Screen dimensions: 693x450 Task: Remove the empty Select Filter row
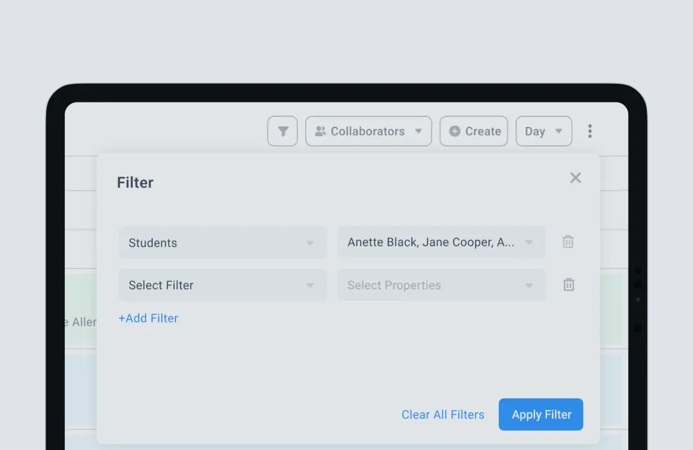[568, 285]
